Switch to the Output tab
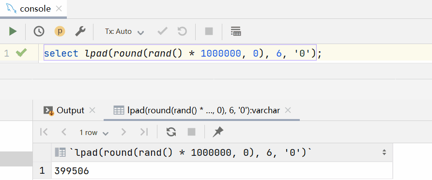 pyautogui.click(x=70, y=110)
